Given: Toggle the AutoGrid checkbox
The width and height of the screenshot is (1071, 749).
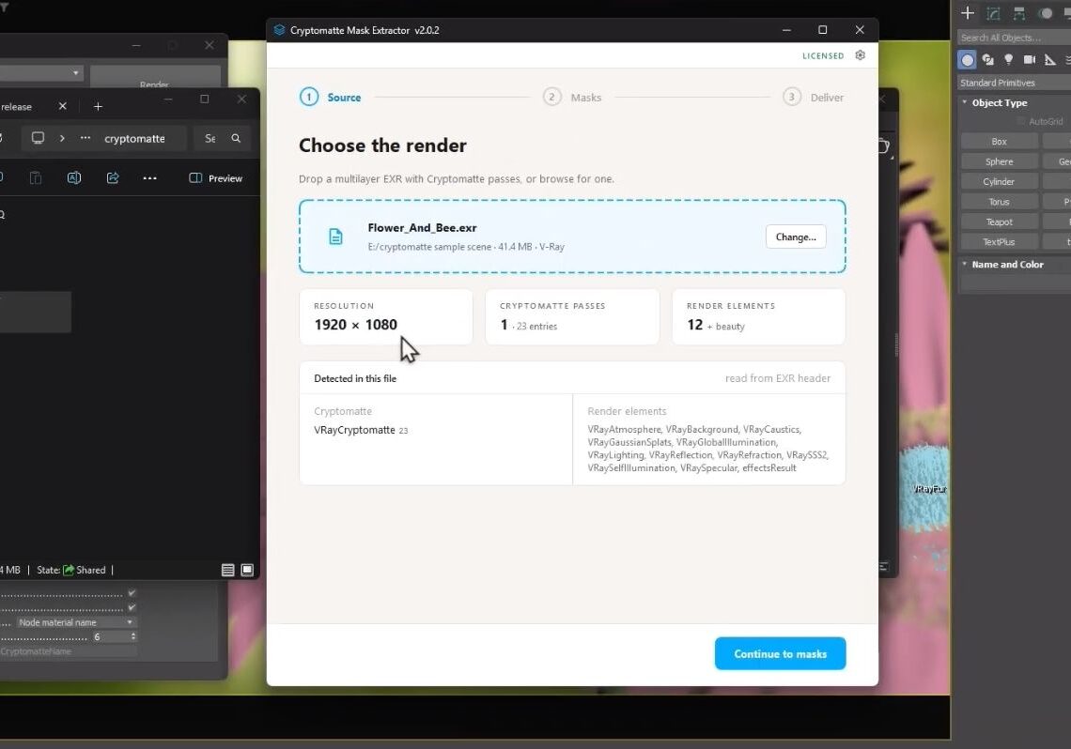Looking at the screenshot, I should pos(1021,121).
